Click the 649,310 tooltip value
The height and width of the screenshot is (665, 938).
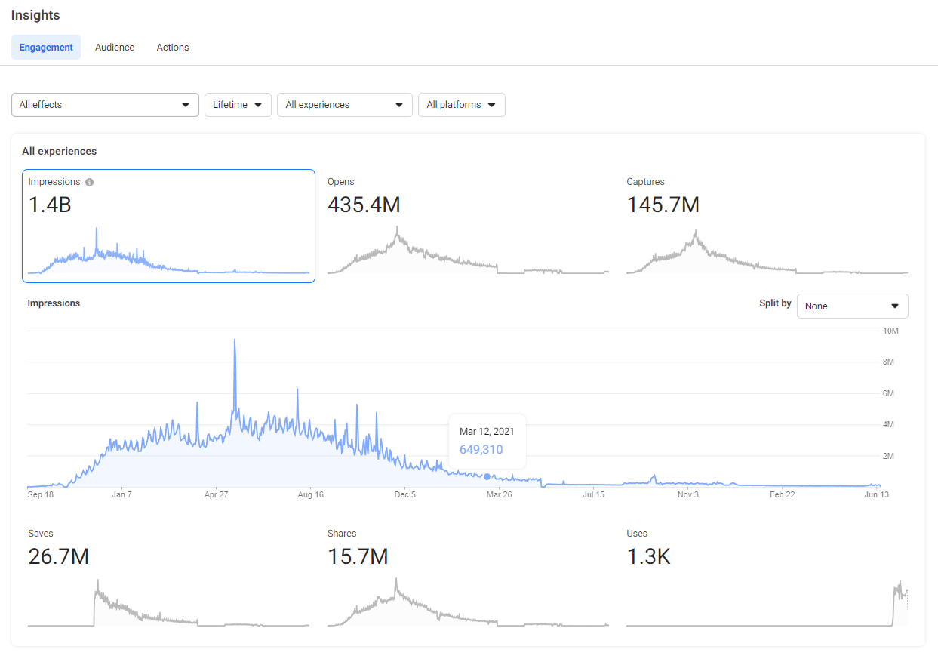pyautogui.click(x=481, y=450)
